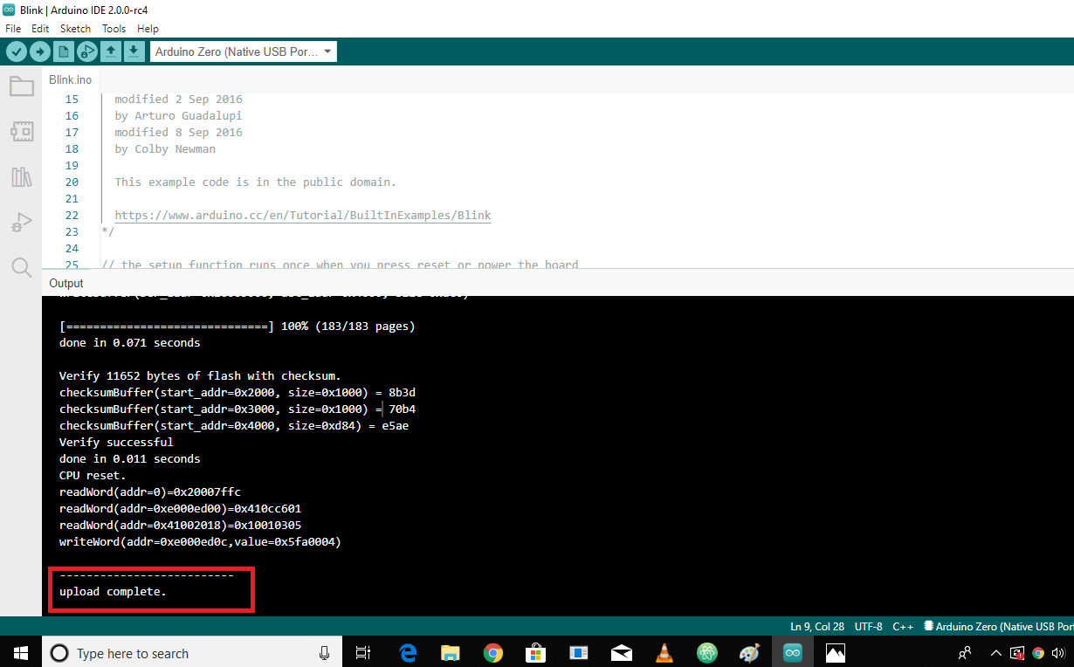Click the checksumBuffer 0x4000 output line
Screen dimensions: 1074x667
(234, 425)
